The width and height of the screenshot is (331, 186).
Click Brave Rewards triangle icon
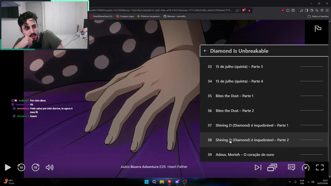coord(249,10)
